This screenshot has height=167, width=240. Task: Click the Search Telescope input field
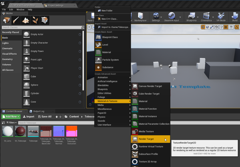(x=129, y=123)
